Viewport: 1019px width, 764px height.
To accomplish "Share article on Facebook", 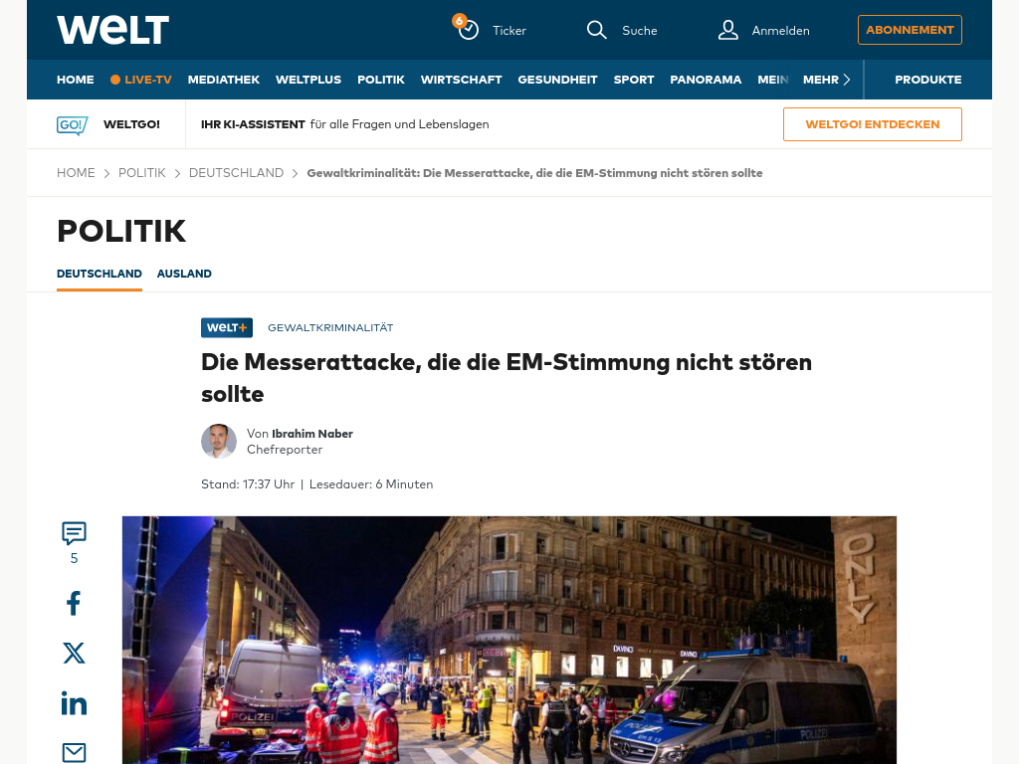I will pyautogui.click(x=74, y=603).
